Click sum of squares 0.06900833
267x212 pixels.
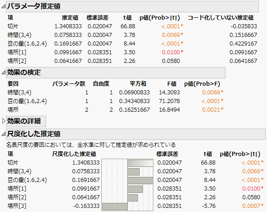pos(134,93)
